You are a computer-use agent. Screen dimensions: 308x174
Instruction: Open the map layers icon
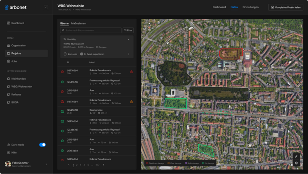[x=296, y=163]
